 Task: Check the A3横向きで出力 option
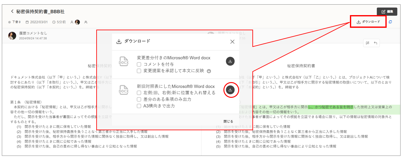click(x=139, y=106)
